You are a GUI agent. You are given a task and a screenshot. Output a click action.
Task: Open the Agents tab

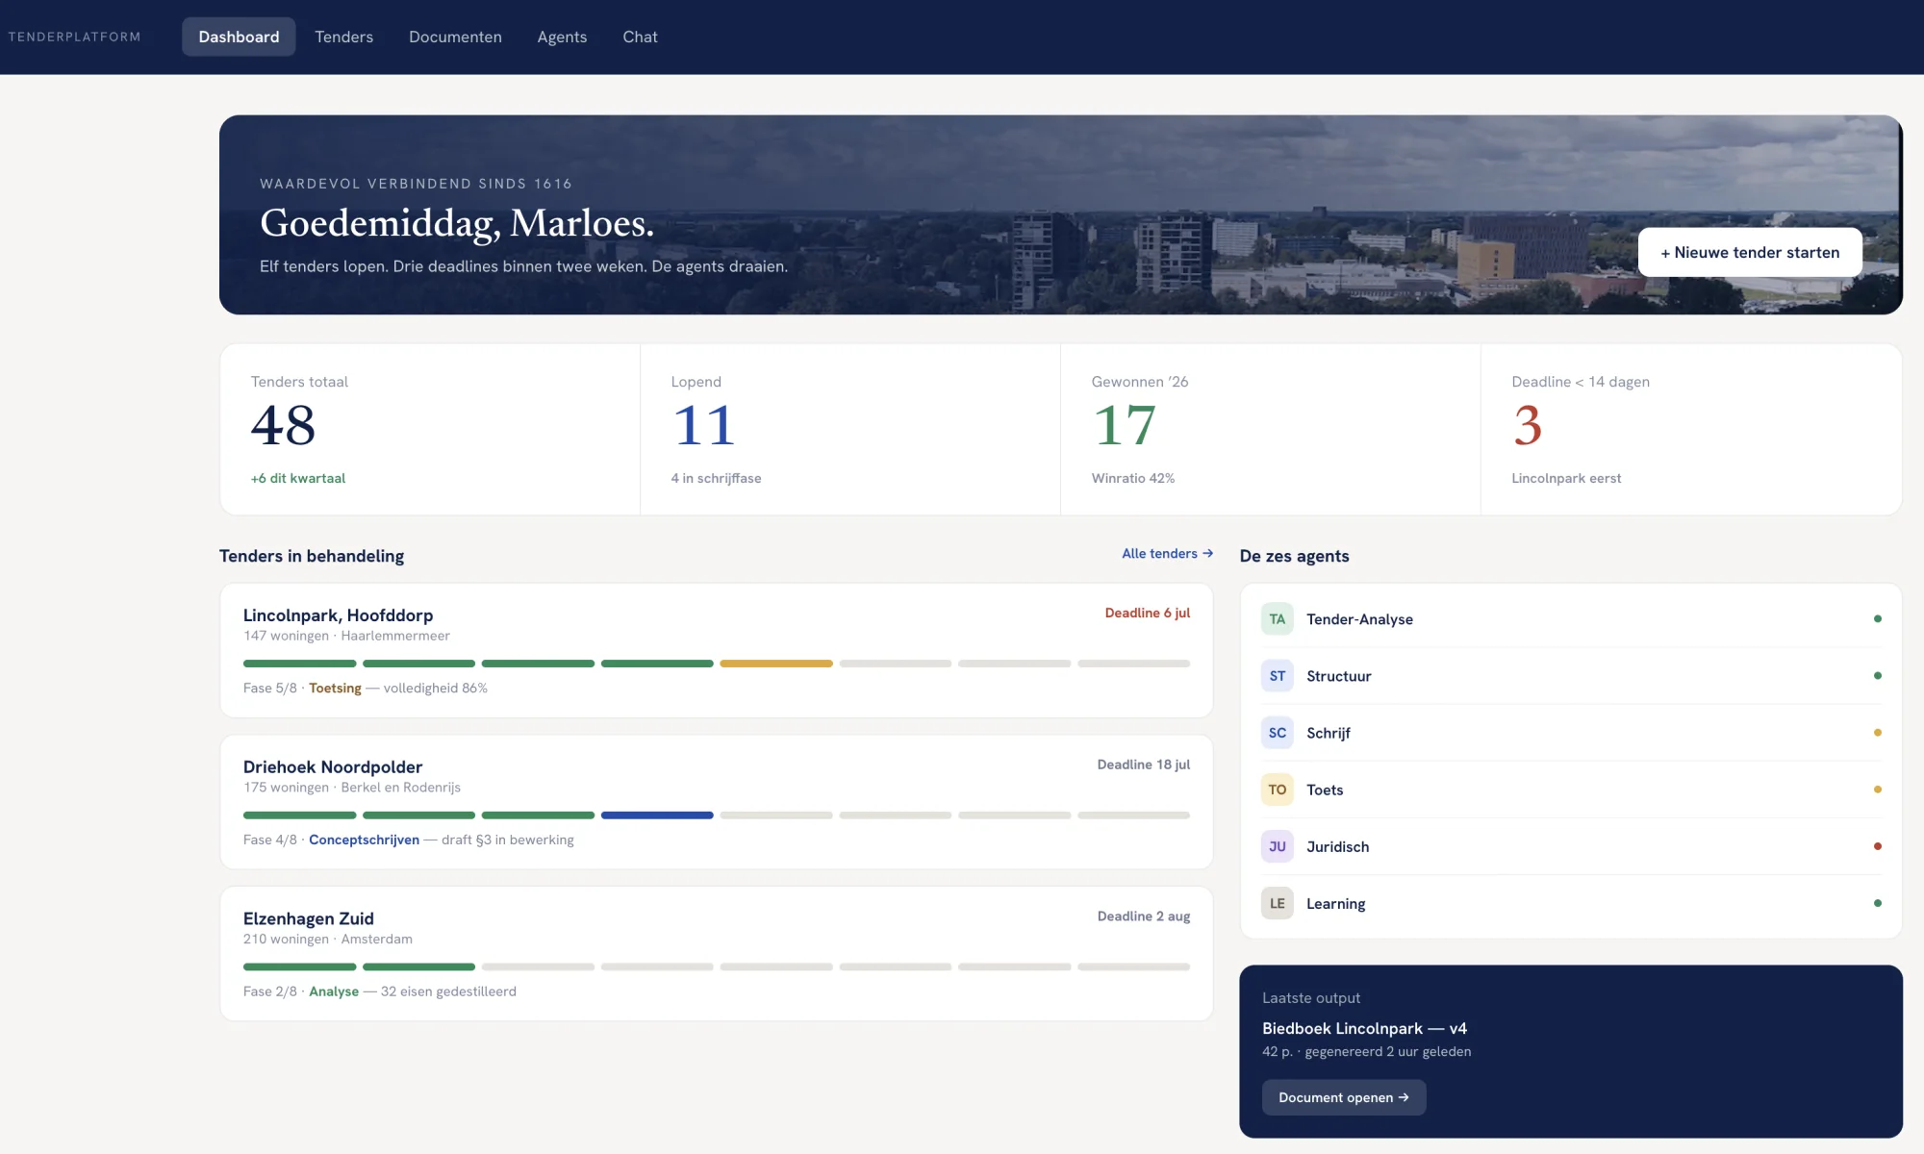coord(562,37)
